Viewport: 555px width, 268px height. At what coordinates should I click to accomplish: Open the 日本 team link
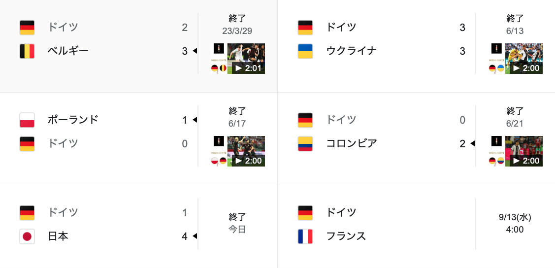tap(58, 236)
